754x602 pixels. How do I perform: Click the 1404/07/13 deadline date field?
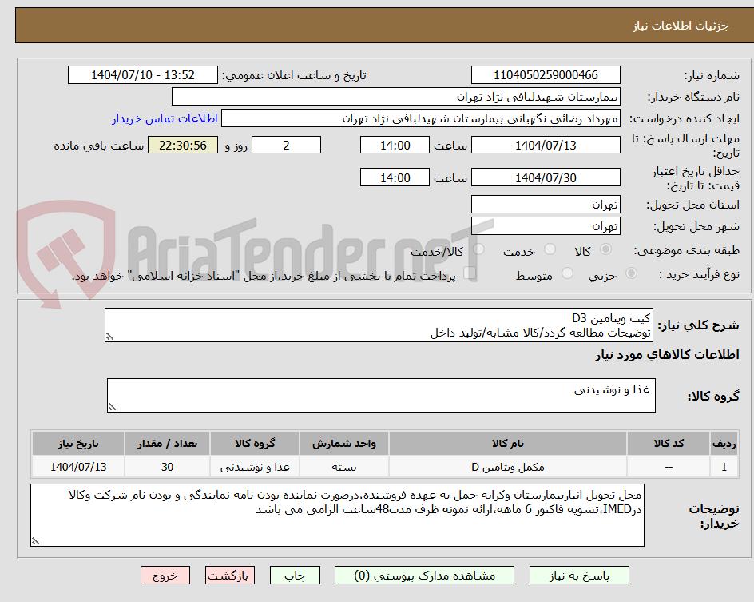(546, 145)
